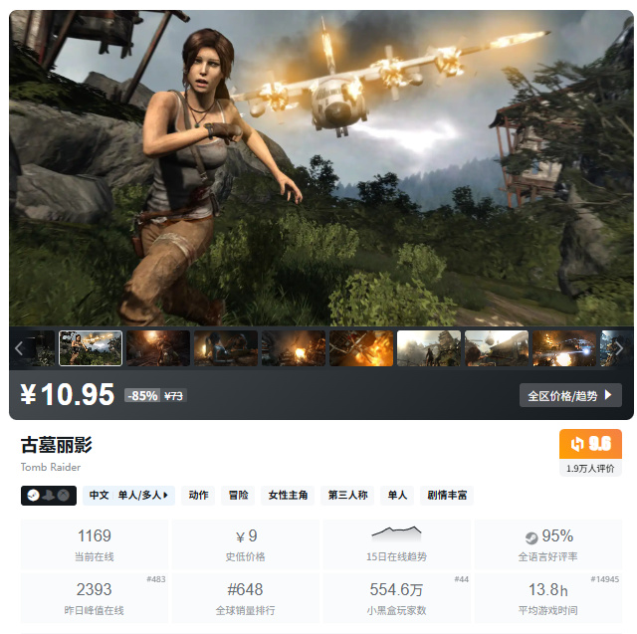Click the Steam platform icon
Screen dimensions: 637x634
tap(33, 495)
